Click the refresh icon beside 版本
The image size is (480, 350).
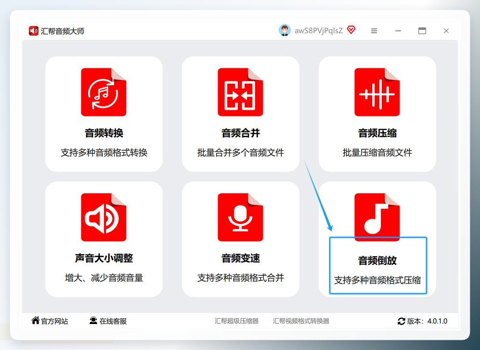[x=402, y=321]
